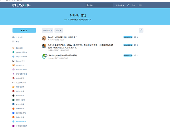Click Bilibili小游戏 tag on laya3.2.4 topic

pos(128,37)
